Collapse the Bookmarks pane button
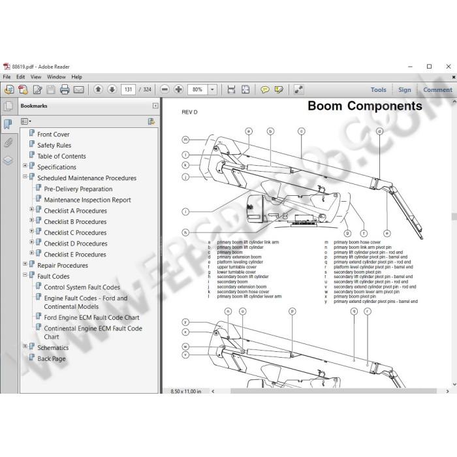This screenshot has width=457, height=457. 155,106
